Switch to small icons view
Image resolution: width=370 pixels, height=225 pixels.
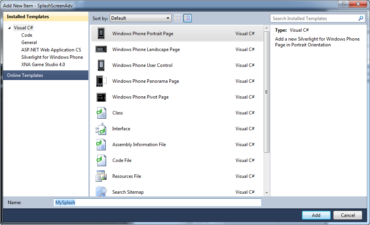pos(178,18)
